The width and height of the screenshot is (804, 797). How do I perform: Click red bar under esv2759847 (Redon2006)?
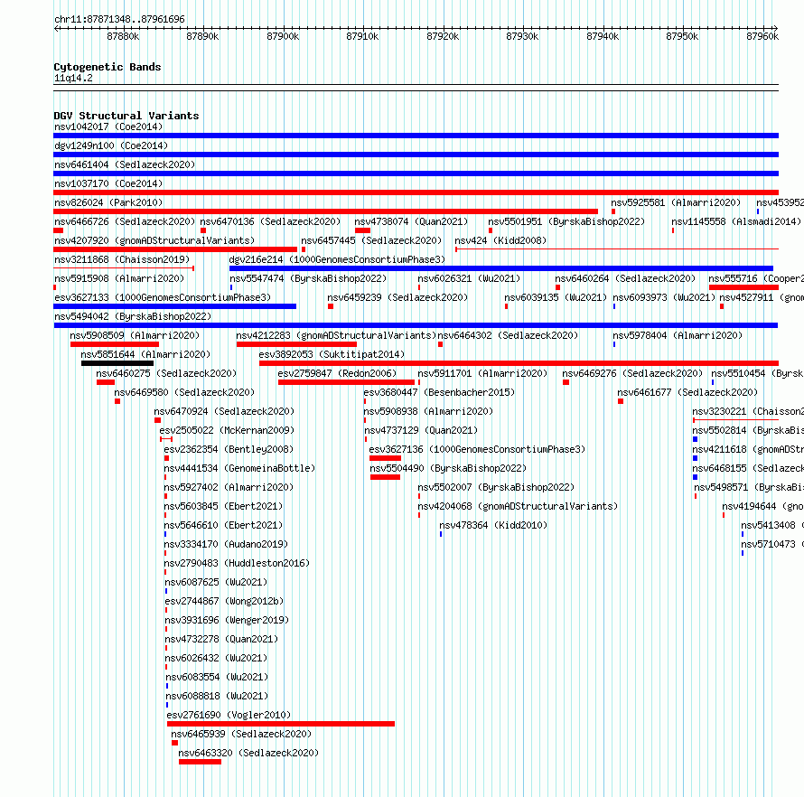[x=346, y=382]
